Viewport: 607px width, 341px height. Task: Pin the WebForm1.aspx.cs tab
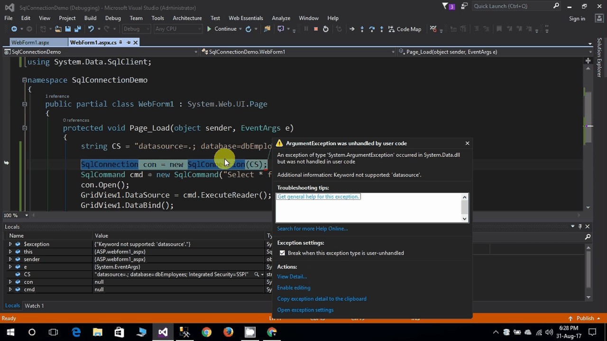click(128, 42)
